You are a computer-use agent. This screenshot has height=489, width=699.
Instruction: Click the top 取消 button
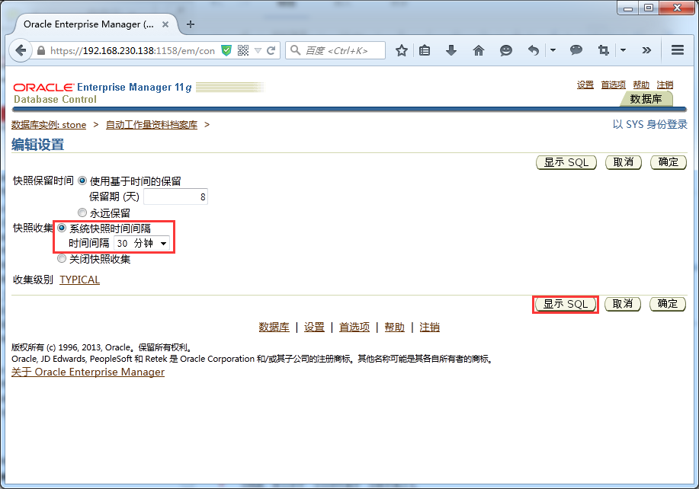[x=624, y=162]
